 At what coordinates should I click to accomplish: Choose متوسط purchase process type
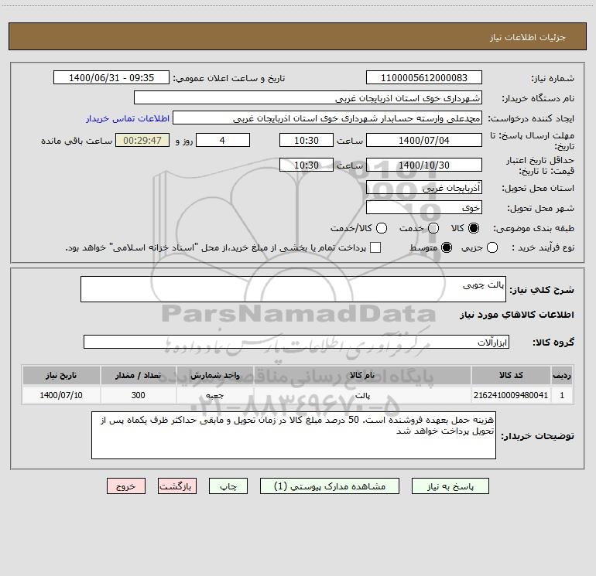pos(447,247)
